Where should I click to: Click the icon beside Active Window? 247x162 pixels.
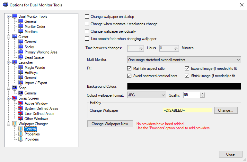21,103
